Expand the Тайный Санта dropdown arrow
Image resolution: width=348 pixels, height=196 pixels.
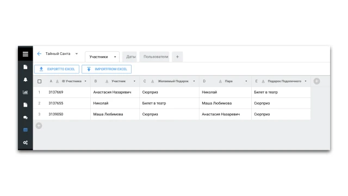click(x=77, y=54)
